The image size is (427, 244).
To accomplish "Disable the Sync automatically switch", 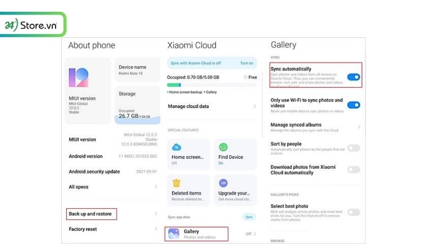I will (x=353, y=77).
